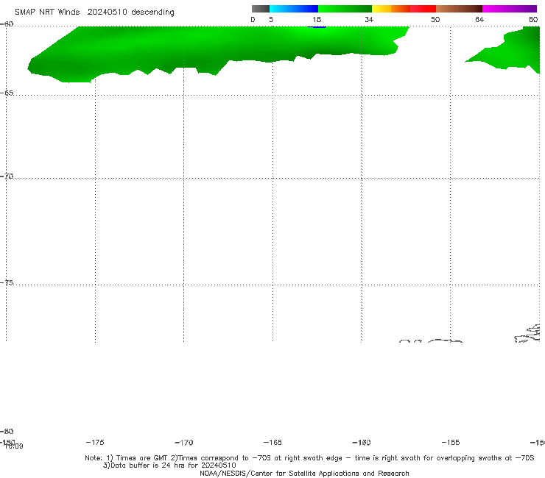Click the small green wind swath near the right edge
The width and height of the screenshot is (545, 478).
511,52
